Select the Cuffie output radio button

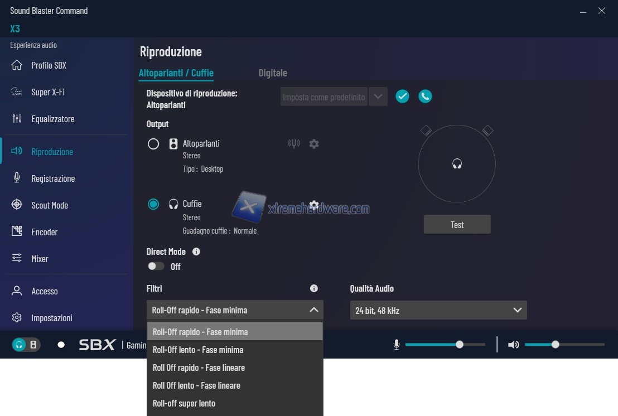(x=153, y=204)
